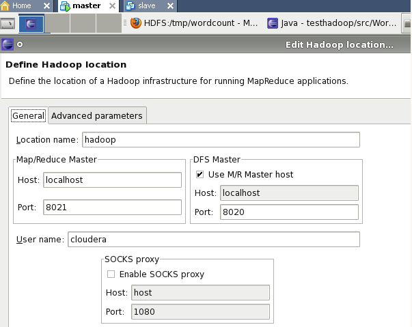This screenshot has width=412, height=327.
Task: Click the DFS Master Port field
Action: [290, 212]
